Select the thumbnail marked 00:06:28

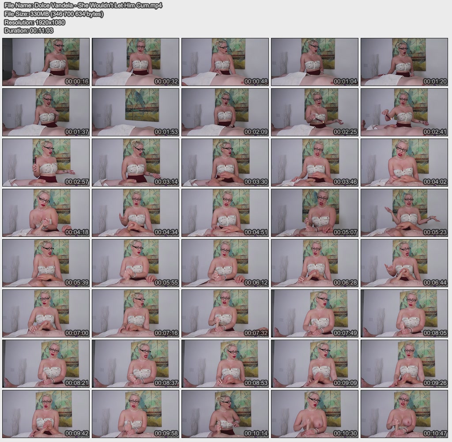click(x=315, y=263)
